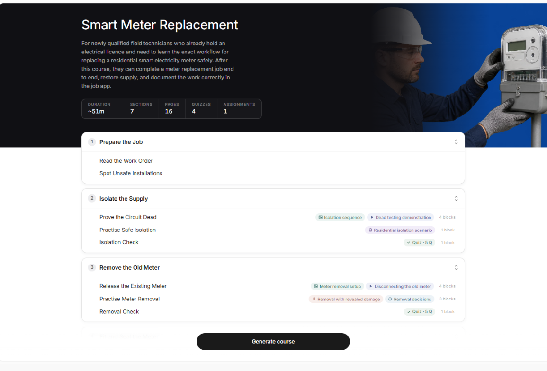Click the Quiz 5 Q tag in Isolation Check row
The width and height of the screenshot is (547, 371).
419,243
